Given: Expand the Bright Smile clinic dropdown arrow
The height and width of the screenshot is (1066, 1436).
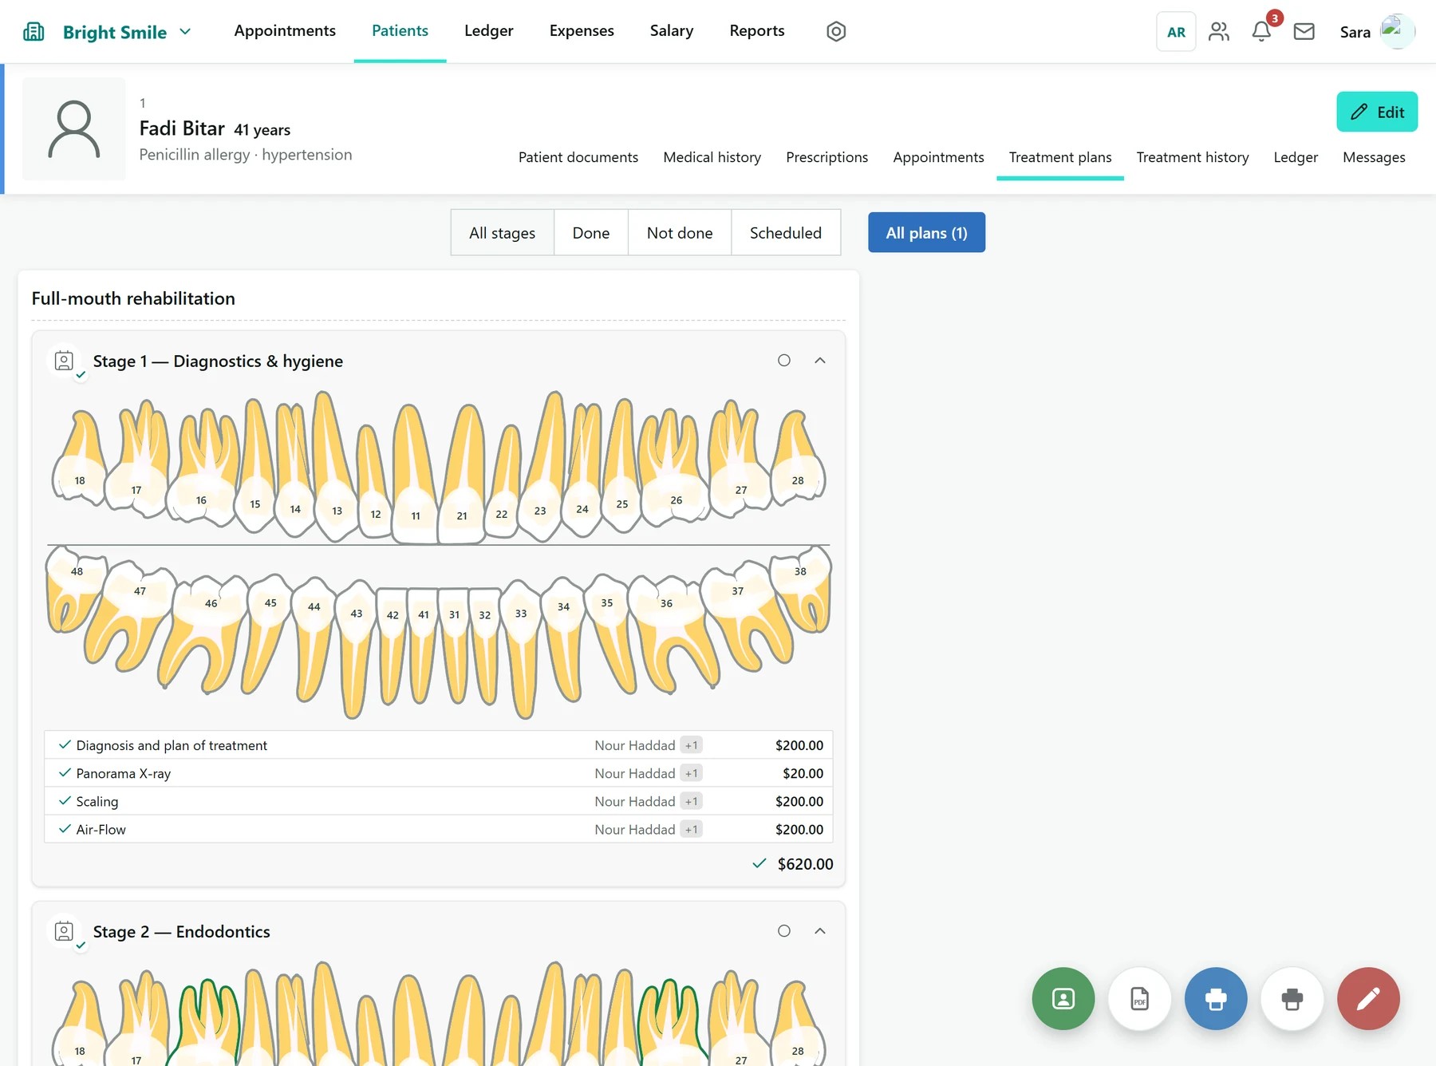Looking at the screenshot, I should pos(185,32).
